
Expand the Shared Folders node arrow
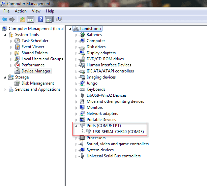pos(11,53)
